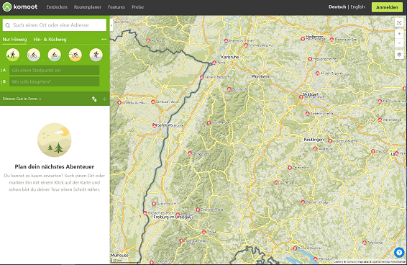
Task: Select the road cycling activity icon
Action: [76, 55]
